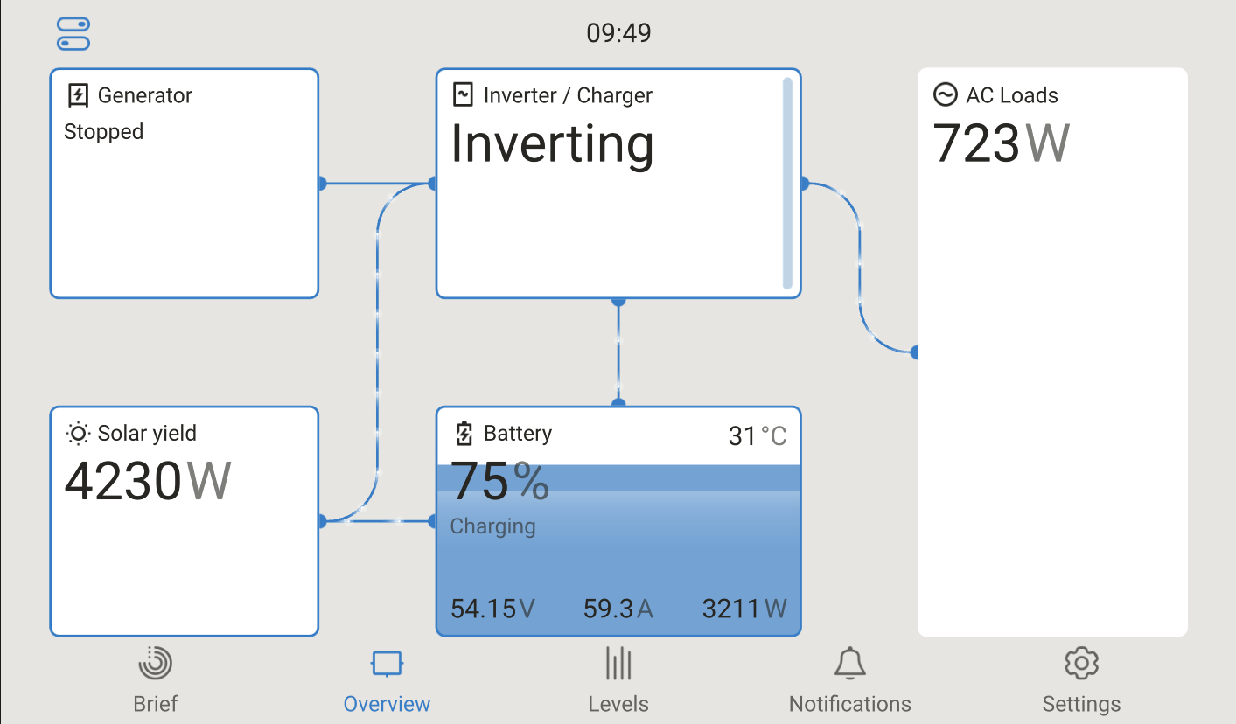The width and height of the screenshot is (1236, 724).
Task: Click the Inverter card vertical bar
Action: click(x=787, y=184)
